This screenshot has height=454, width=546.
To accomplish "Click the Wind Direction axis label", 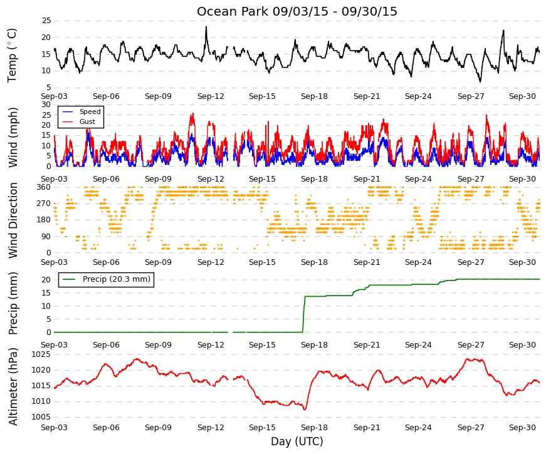I will click(13, 220).
